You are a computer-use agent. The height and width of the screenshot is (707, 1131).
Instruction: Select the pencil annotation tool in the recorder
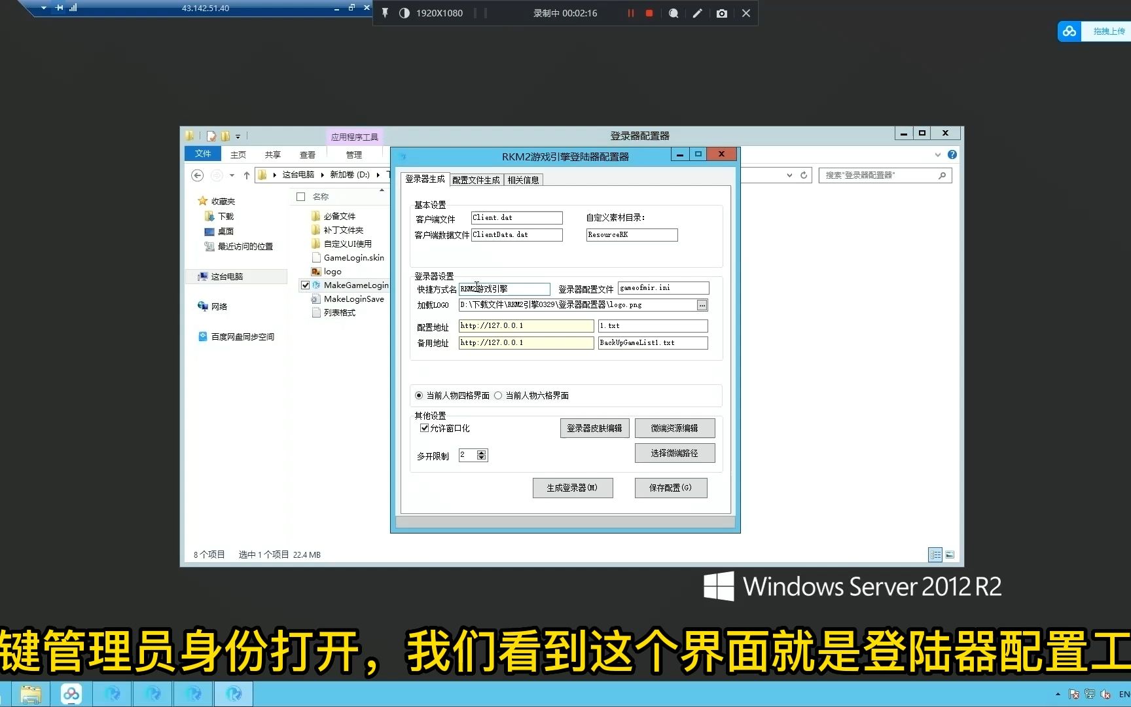[x=697, y=13]
